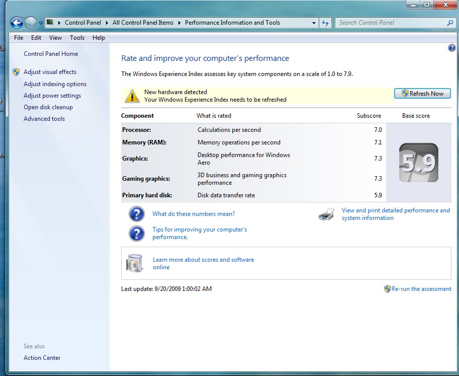Open disk cleanup link

pos(48,107)
